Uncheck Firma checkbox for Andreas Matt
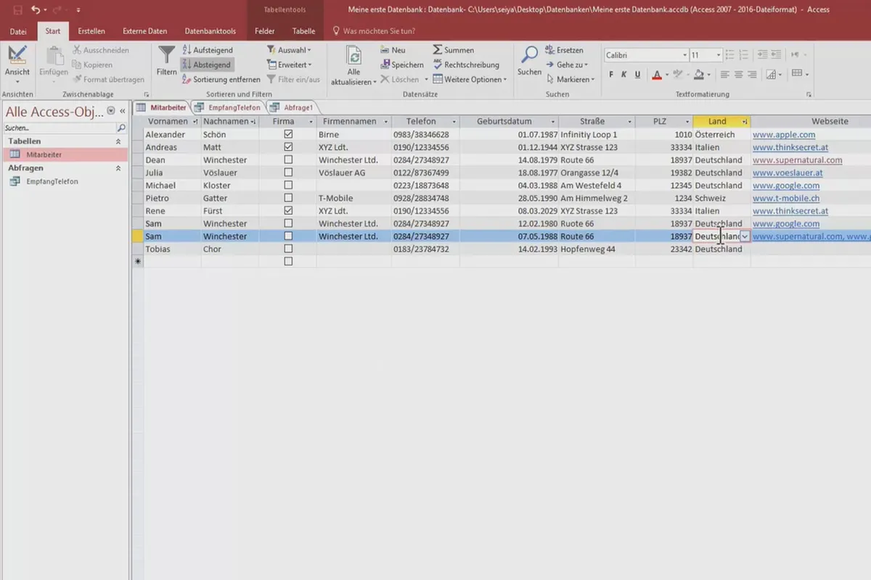The height and width of the screenshot is (580, 871). coord(288,147)
